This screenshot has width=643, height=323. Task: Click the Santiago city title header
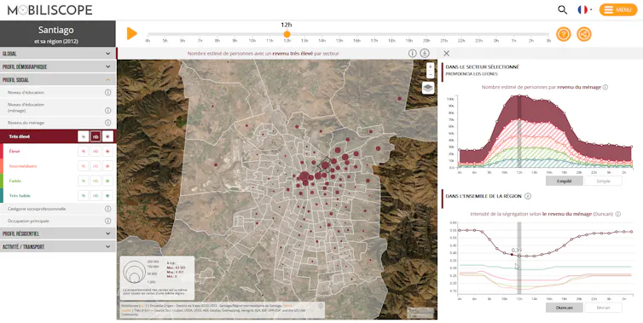[x=55, y=30]
